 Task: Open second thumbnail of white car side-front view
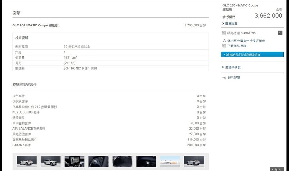point(51,162)
